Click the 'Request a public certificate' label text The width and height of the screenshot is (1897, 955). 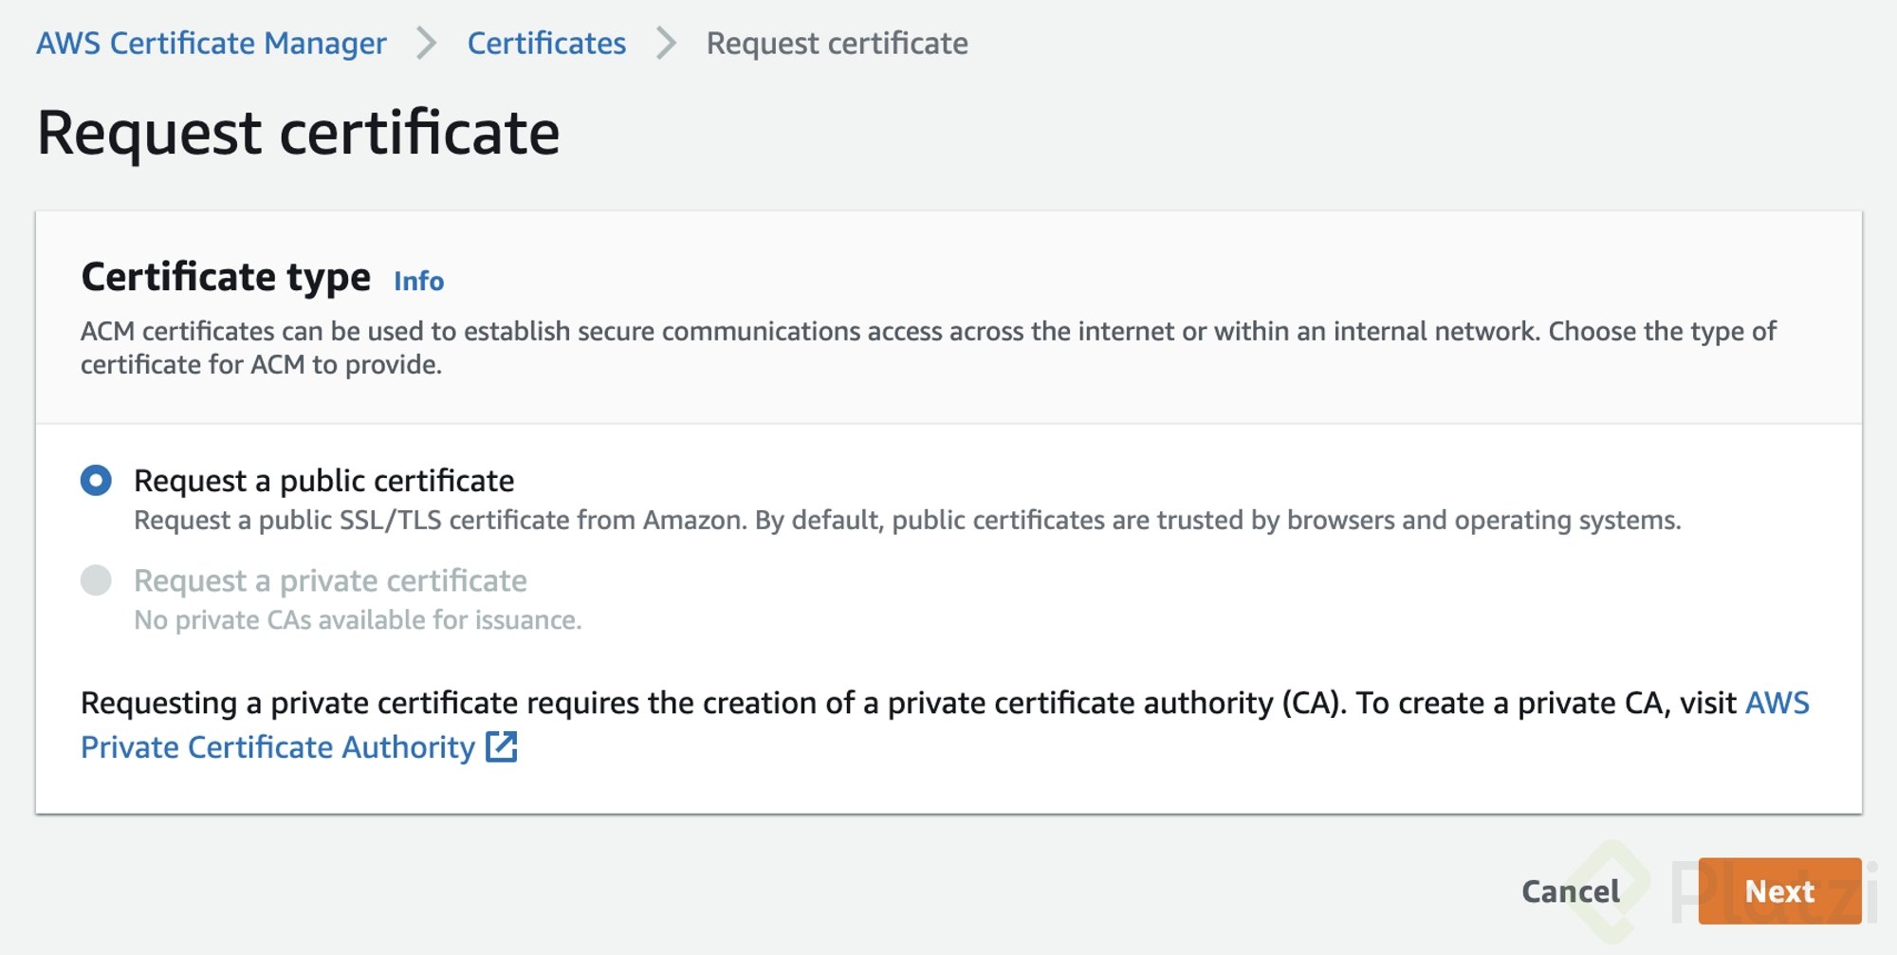pos(323,481)
